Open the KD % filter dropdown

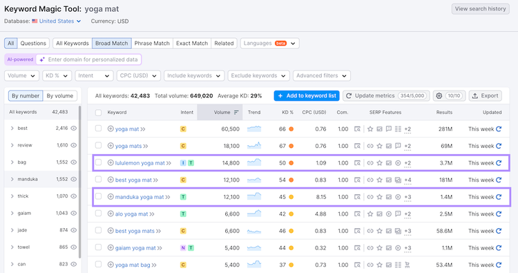[57, 76]
